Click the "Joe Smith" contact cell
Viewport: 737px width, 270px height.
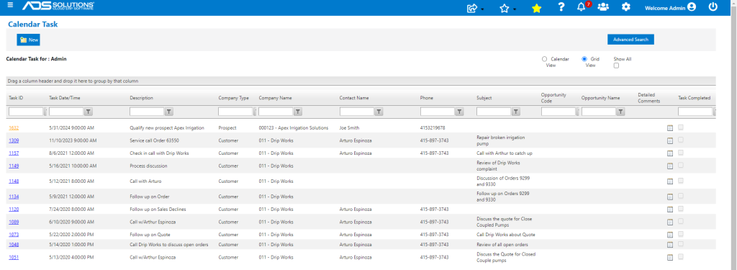[350, 127]
